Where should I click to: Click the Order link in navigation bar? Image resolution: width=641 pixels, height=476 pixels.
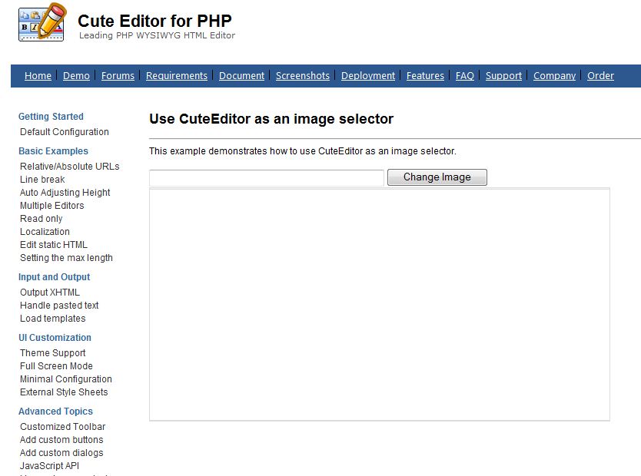coord(600,75)
